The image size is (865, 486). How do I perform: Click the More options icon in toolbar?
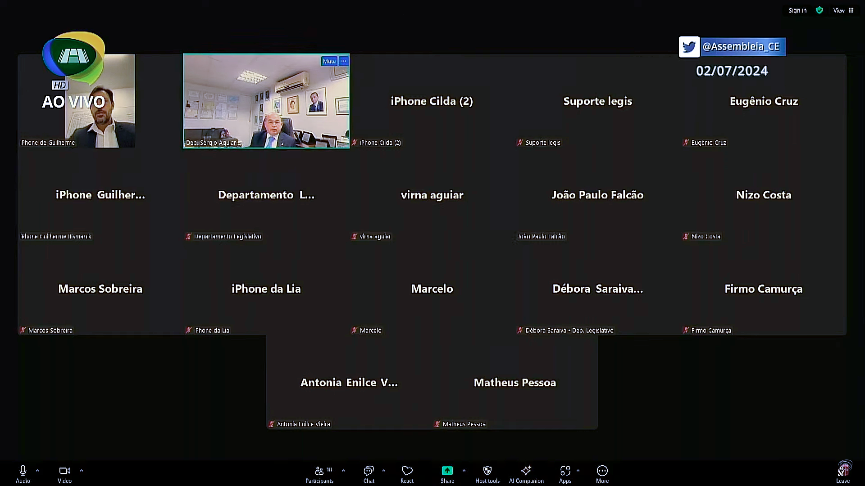pos(602,471)
